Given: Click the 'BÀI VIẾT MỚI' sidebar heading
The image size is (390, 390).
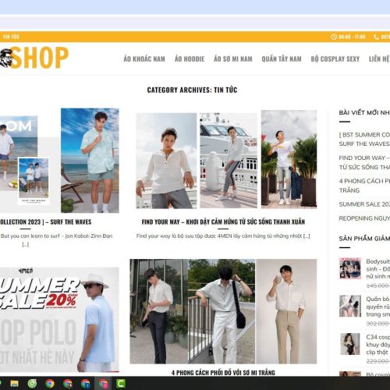Looking at the screenshot, I should (x=364, y=112).
